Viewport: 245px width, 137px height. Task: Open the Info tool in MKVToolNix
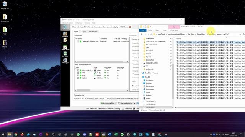pos(65,34)
